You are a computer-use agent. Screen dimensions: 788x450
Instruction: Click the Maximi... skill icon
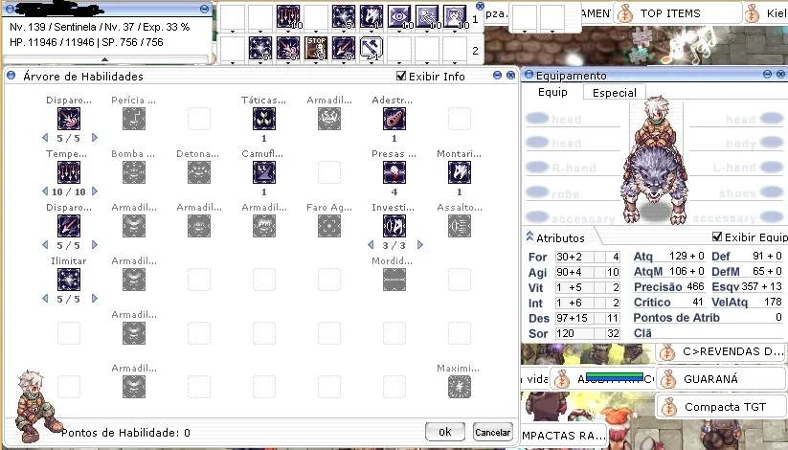(460, 387)
